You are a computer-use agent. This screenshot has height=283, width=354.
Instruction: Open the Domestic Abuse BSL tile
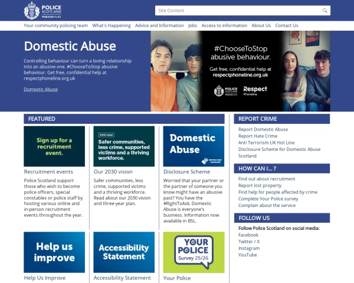pos(194,146)
